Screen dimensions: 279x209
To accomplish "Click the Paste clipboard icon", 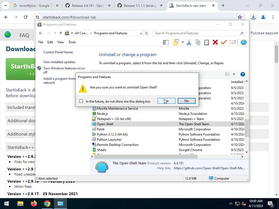I will coord(207,42).
